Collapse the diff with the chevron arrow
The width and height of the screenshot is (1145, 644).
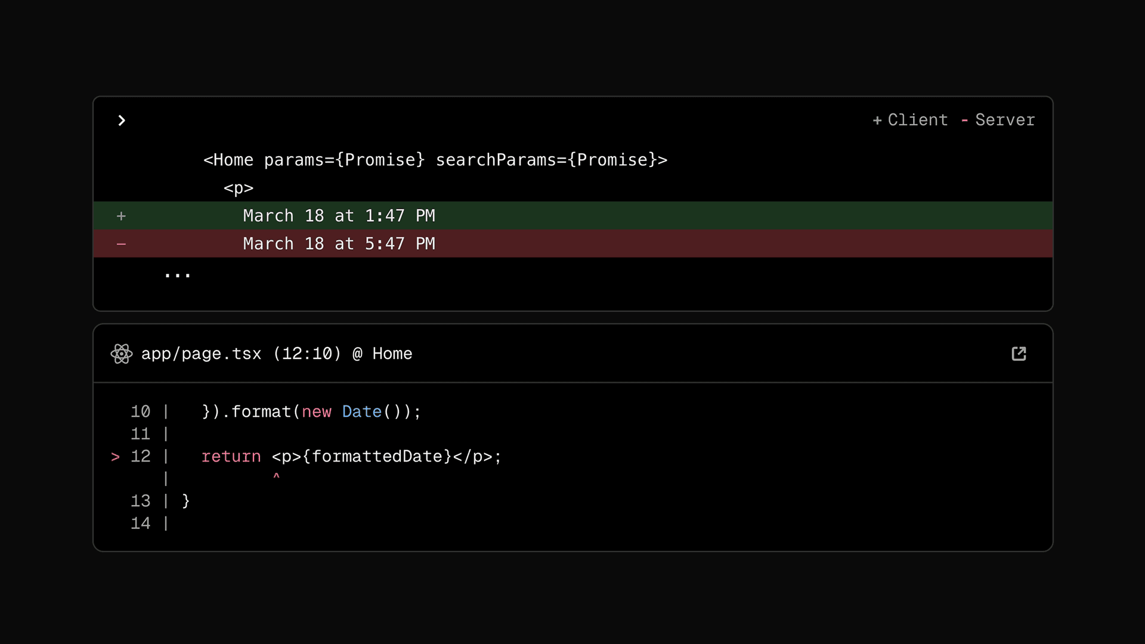pos(122,120)
